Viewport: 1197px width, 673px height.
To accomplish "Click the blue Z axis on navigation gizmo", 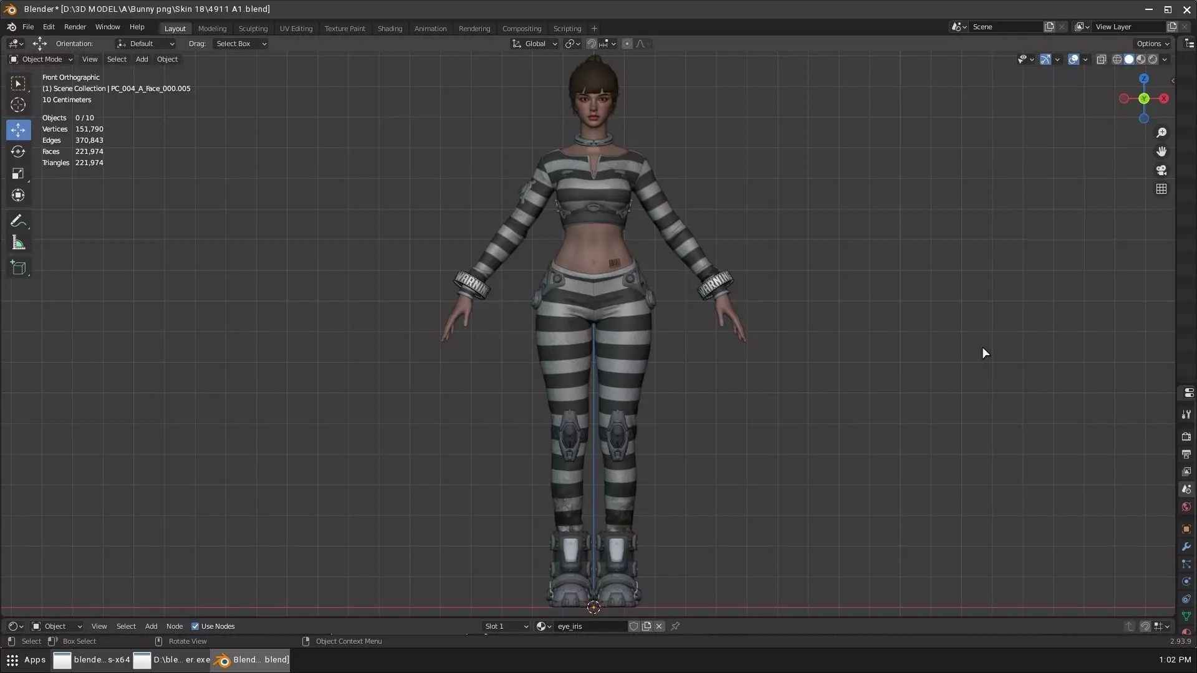I will 1144,79.
